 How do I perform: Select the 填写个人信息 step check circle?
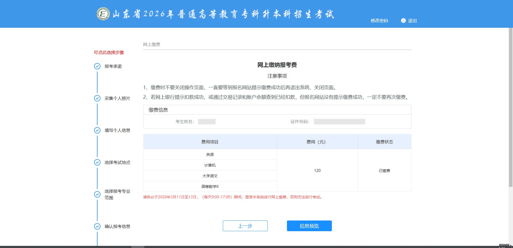[x=97, y=130]
